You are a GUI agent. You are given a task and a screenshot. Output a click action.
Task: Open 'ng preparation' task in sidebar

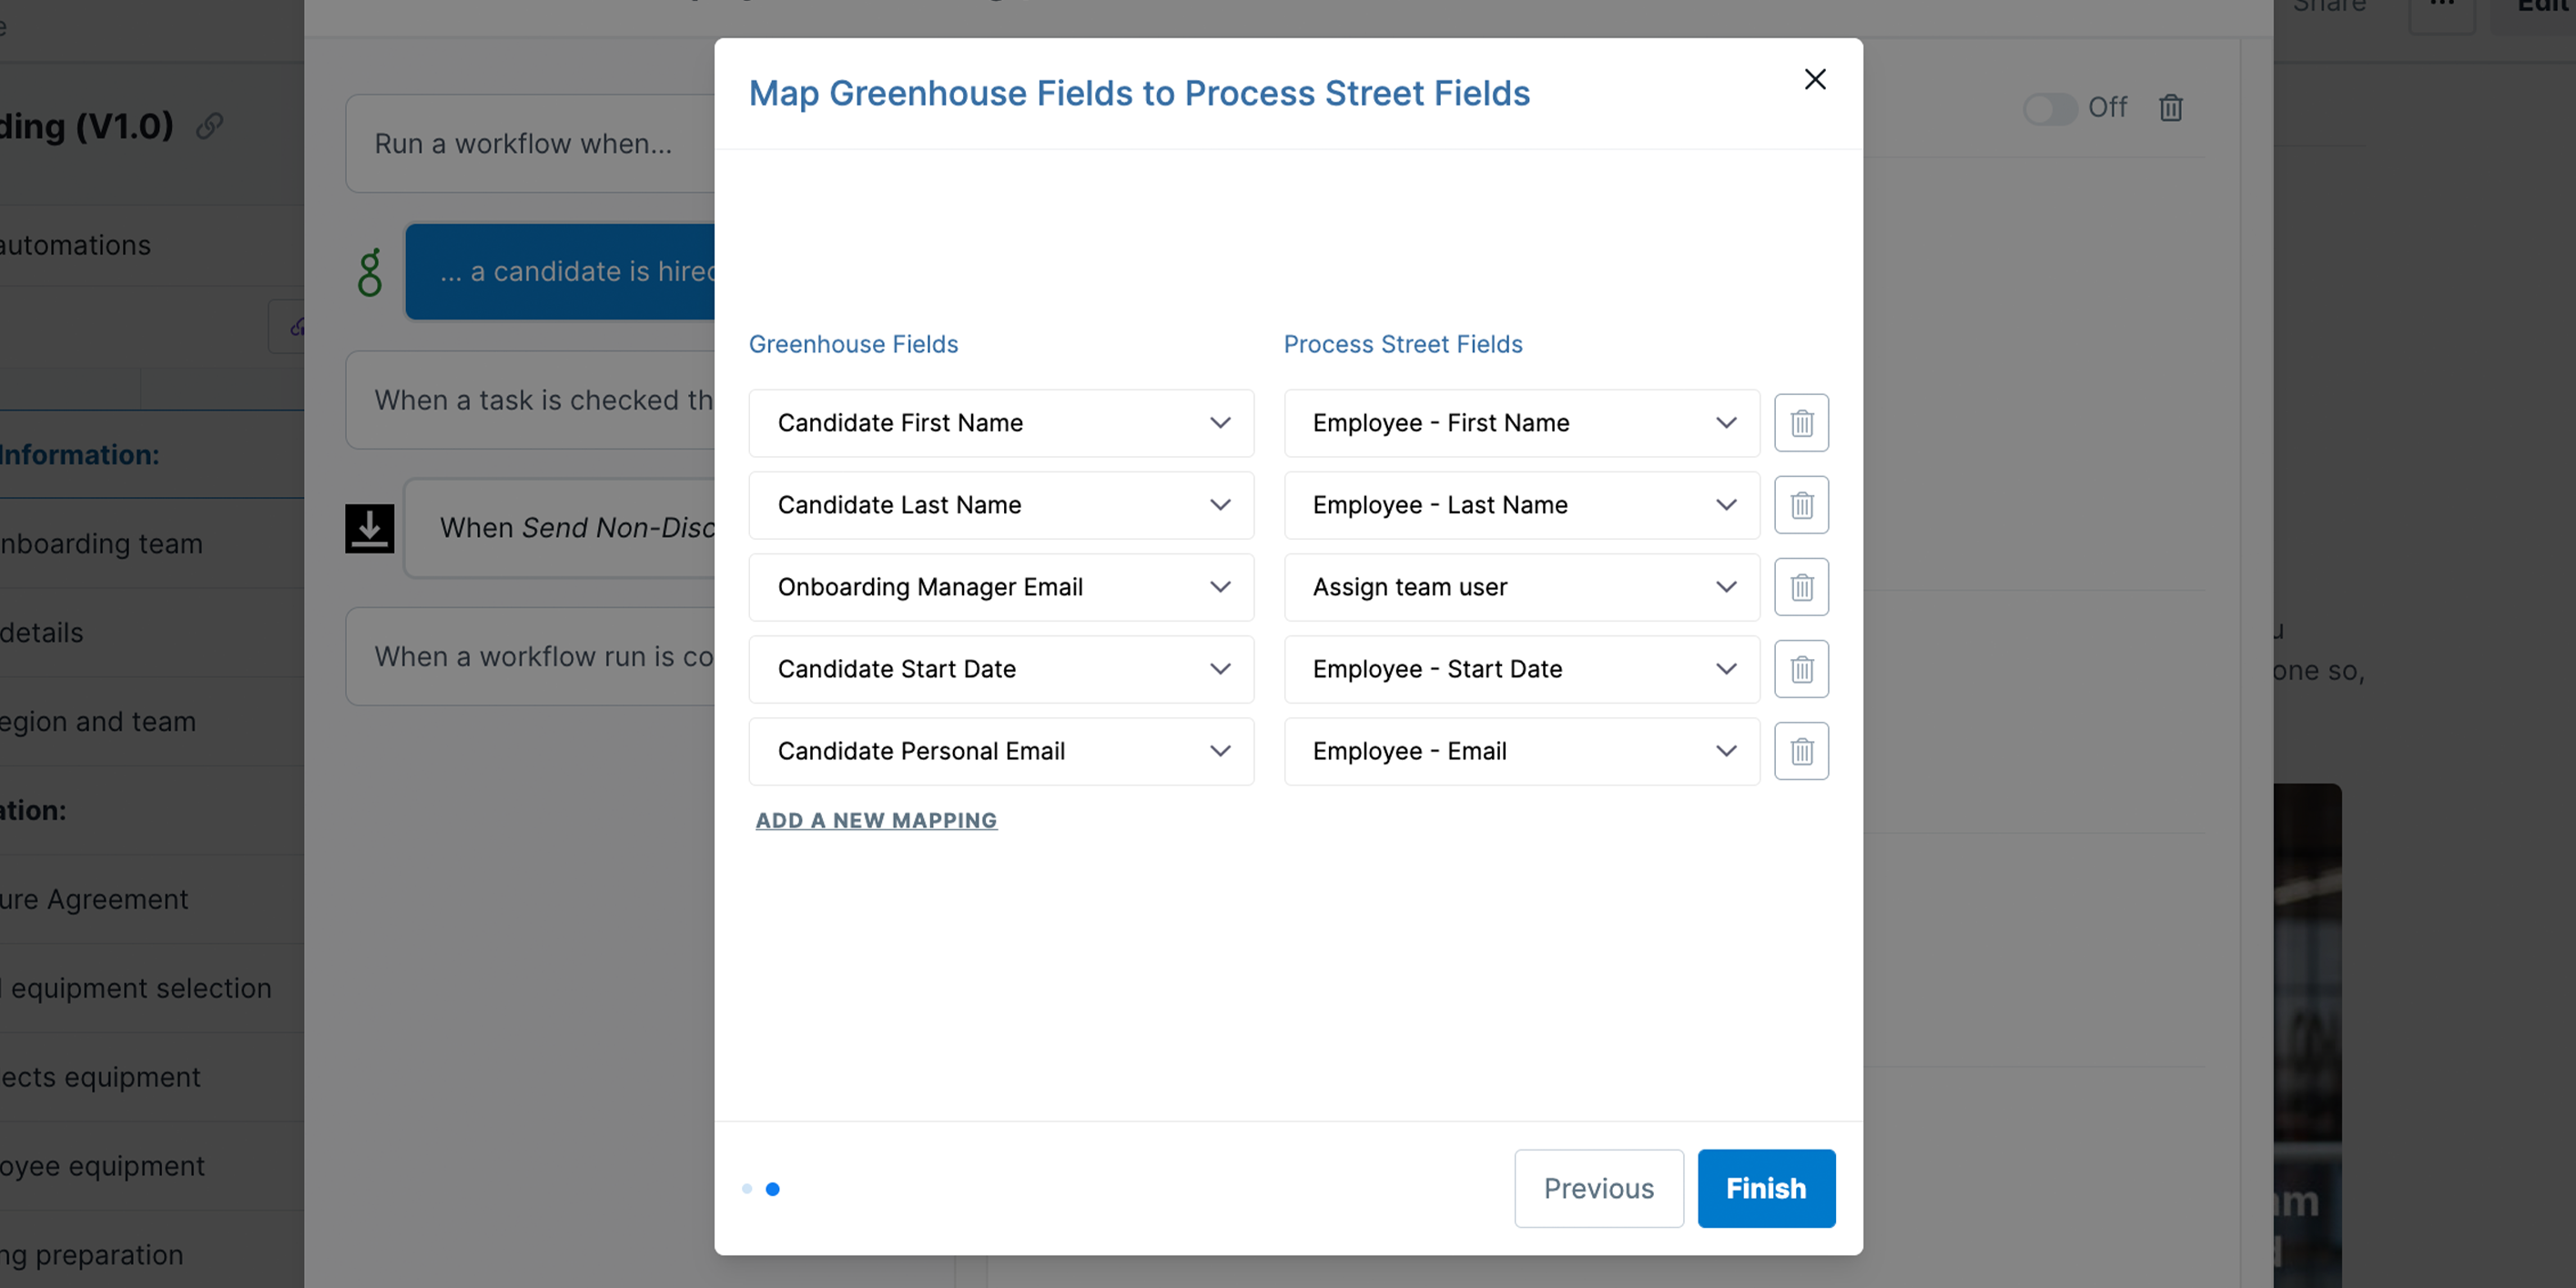tap(152, 1254)
